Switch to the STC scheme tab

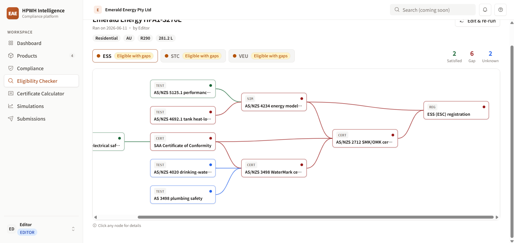(x=193, y=56)
